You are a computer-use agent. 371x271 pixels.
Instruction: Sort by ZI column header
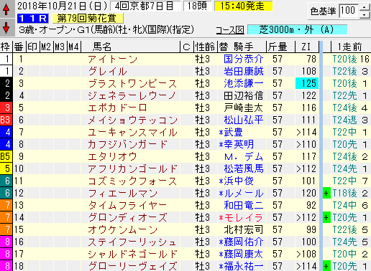click(307, 47)
